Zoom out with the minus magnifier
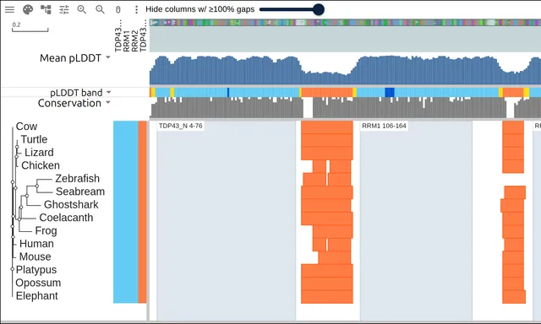Screen dimensions: 541x324 coord(100,9)
